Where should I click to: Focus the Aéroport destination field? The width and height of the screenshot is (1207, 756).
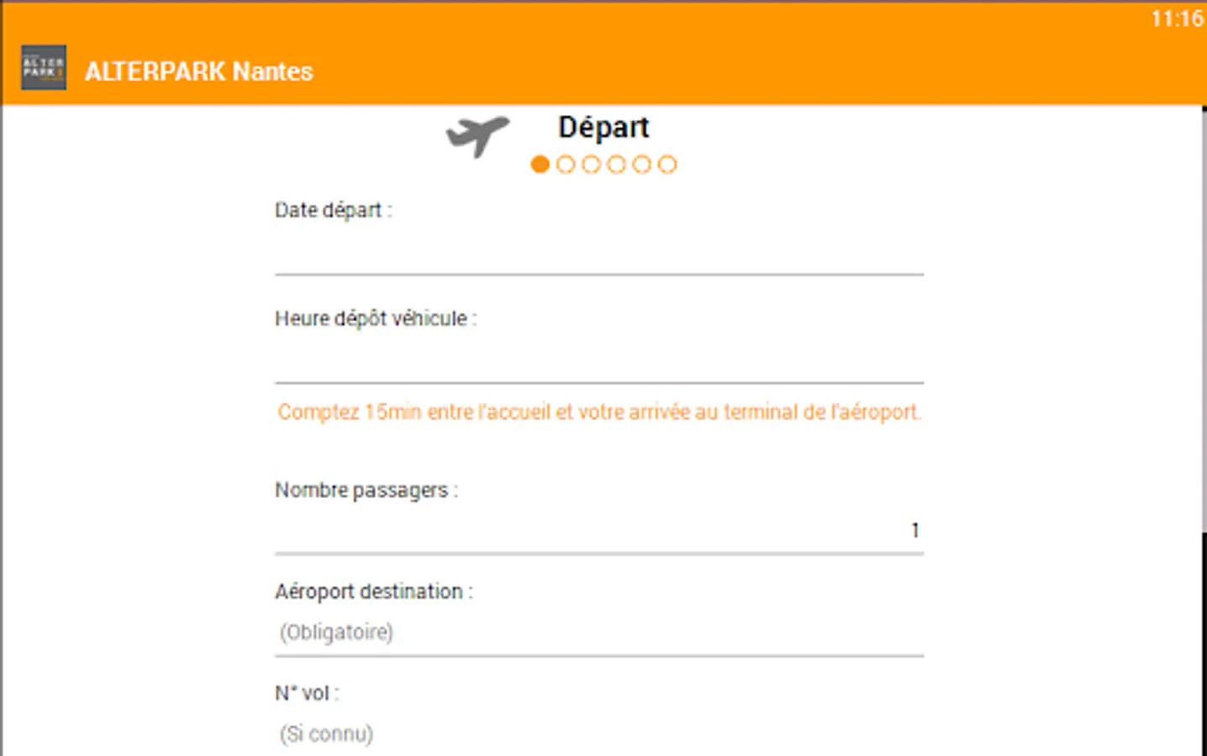click(598, 633)
